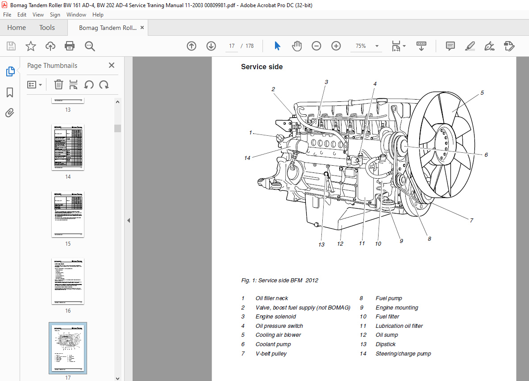Open the Sign document pen icon

[490, 46]
